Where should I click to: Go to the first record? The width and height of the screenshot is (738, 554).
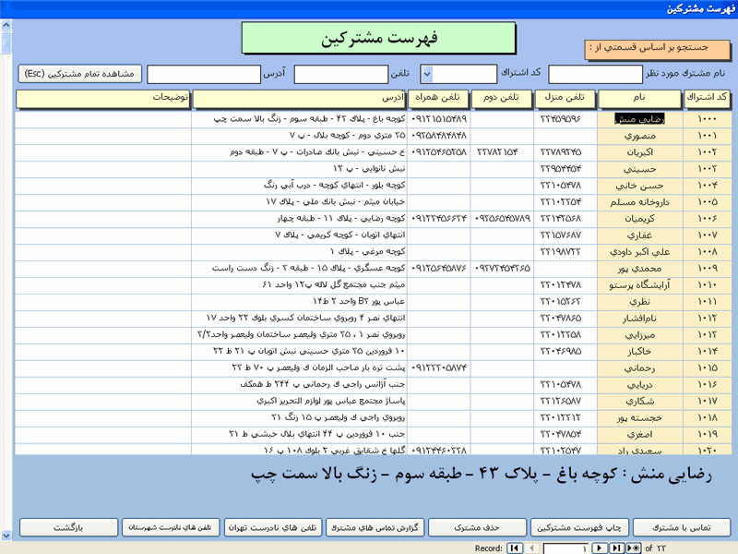515,548
